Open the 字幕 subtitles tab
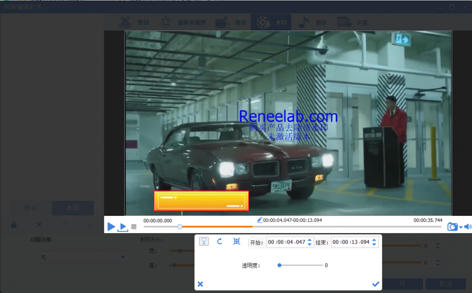The width and height of the screenshot is (472, 293). [x=352, y=22]
